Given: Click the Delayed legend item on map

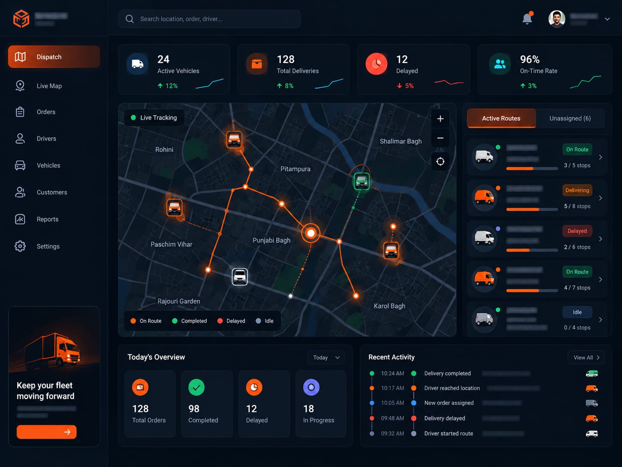Looking at the screenshot, I should pos(231,321).
